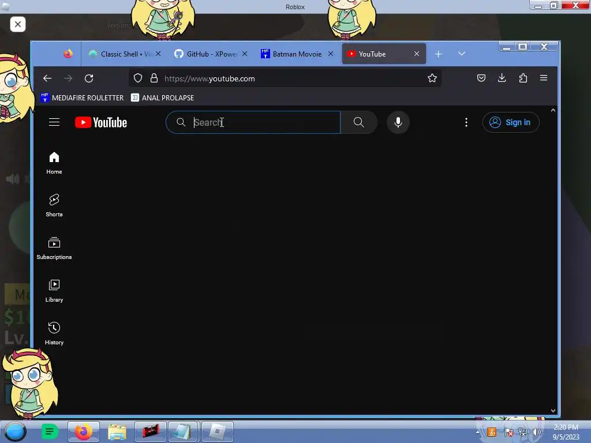Click the magnifier search button
The width and height of the screenshot is (591, 443).
359,122
